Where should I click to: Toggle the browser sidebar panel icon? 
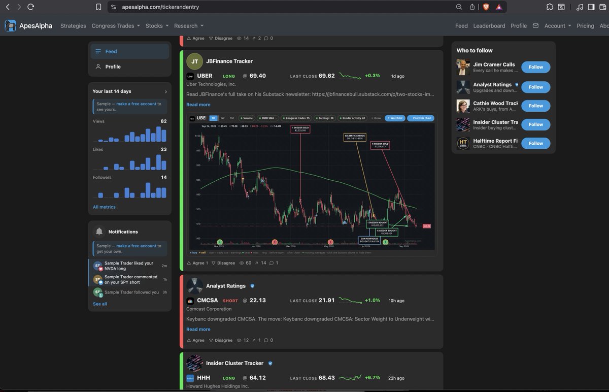tap(591, 7)
